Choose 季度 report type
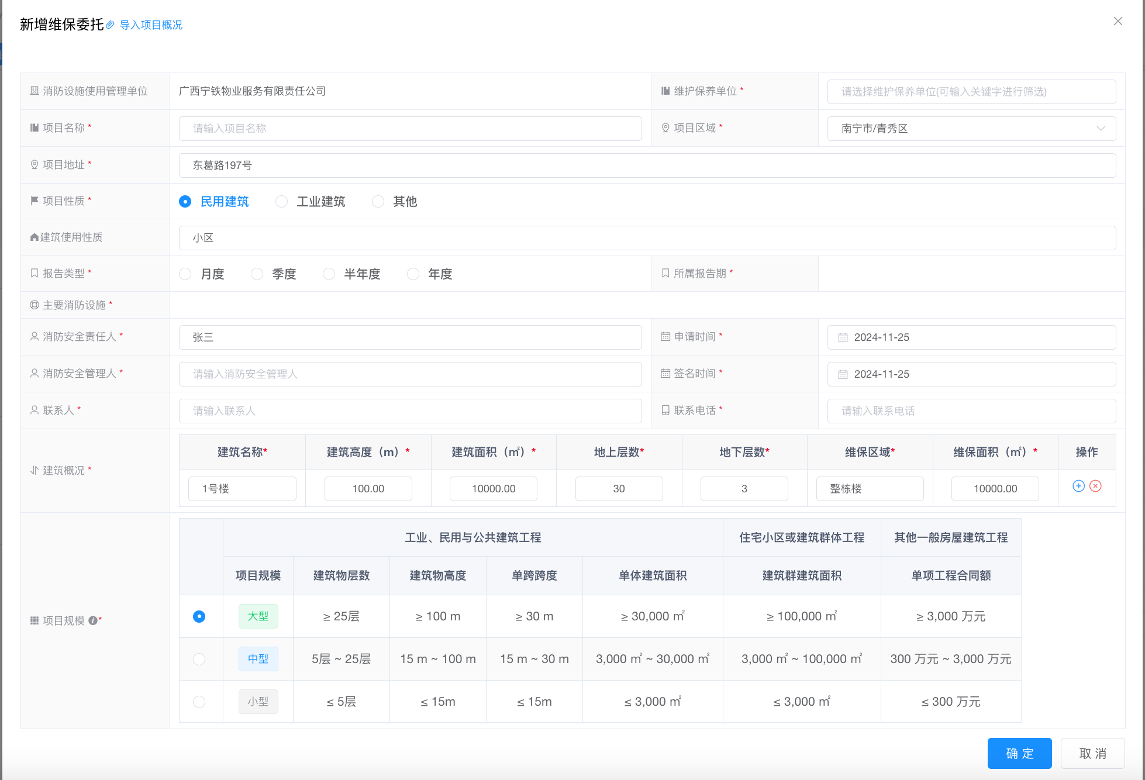This screenshot has height=780, width=1145. click(x=257, y=274)
